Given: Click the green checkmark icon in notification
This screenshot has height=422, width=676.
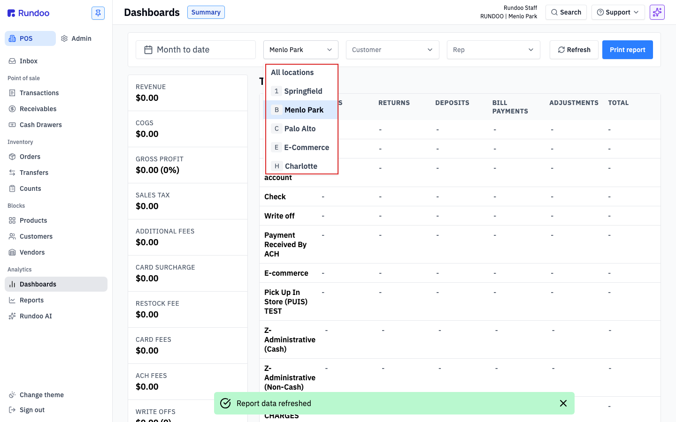Looking at the screenshot, I should pyautogui.click(x=225, y=403).
